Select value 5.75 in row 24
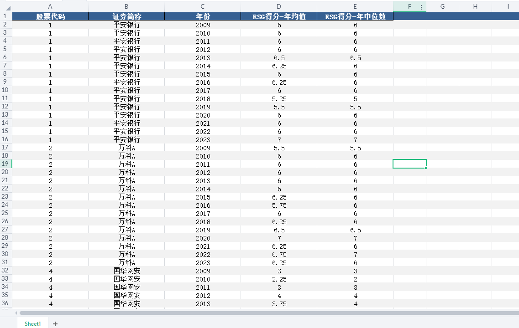Screen dimensions: 519x328 [x=279, y=205]
